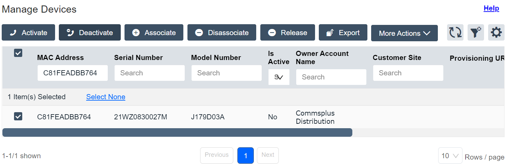
Task: Click the Next page button
Action: [x=268, y=155]
